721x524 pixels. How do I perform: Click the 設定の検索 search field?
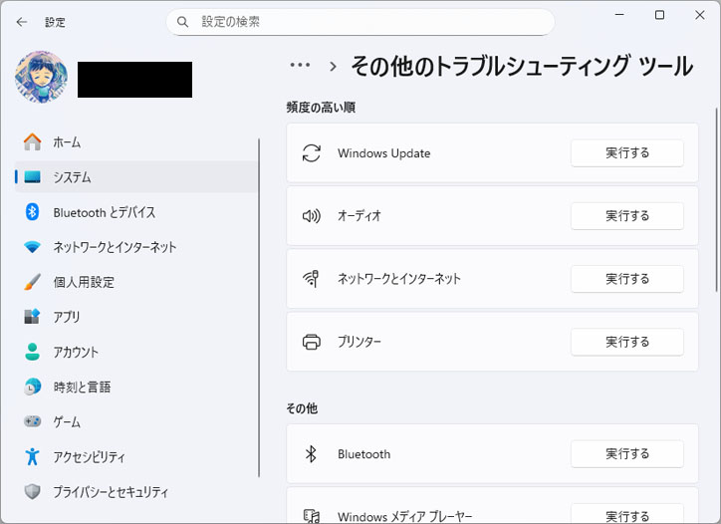(x=368, y=21)
